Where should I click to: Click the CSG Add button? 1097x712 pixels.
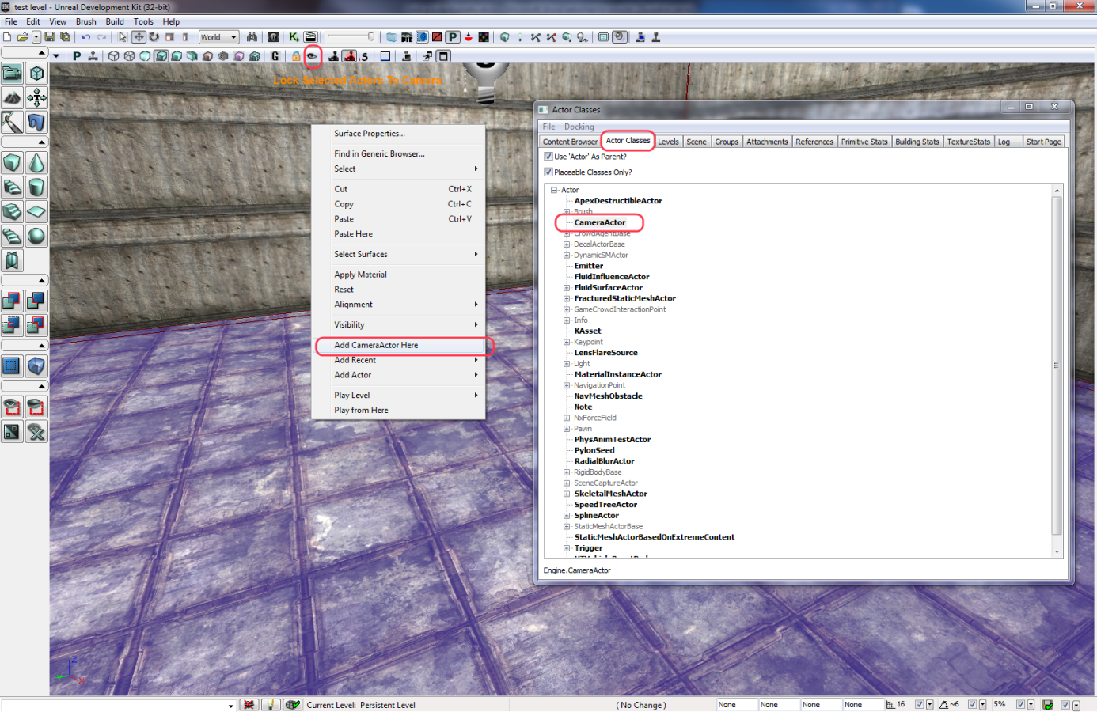pyautogui.click(x=12, y=301)
